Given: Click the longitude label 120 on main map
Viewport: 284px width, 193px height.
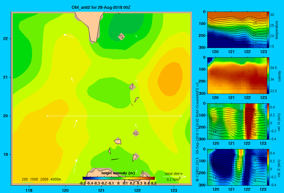Looking at the screenshot, I should [65, 190].
